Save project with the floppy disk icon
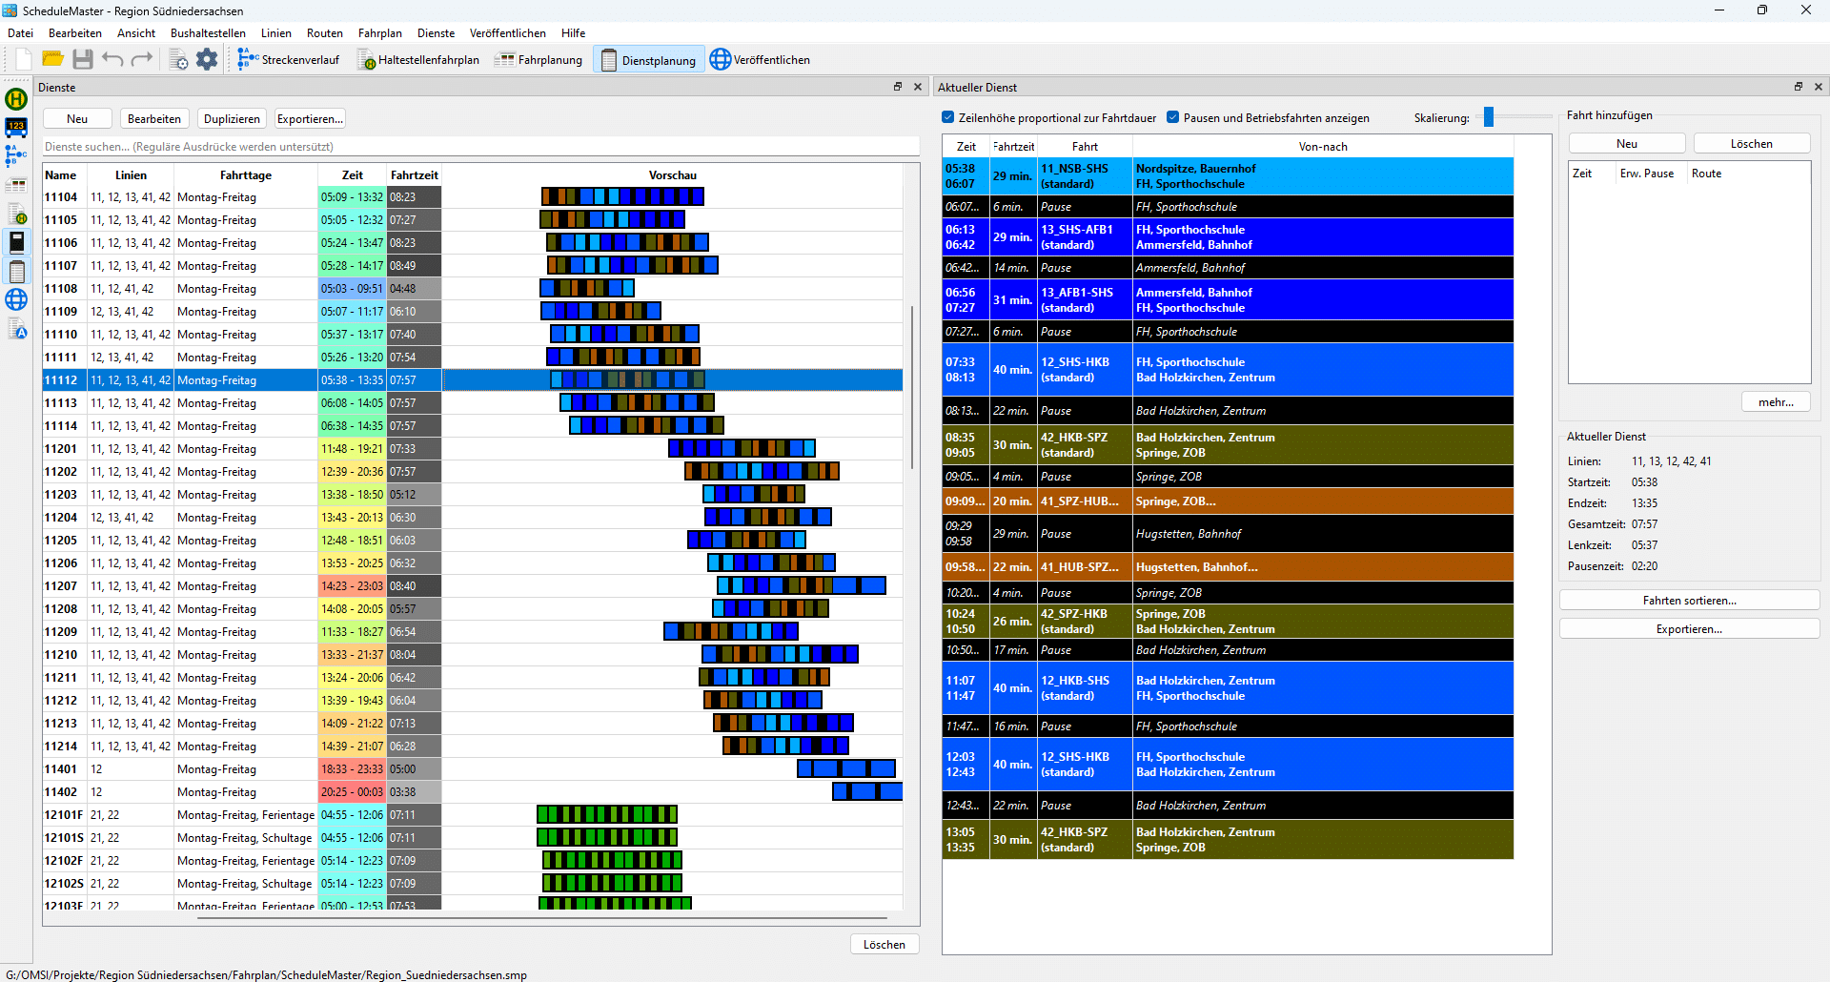Image resolution: width=1830 pixels, height=982 pixels. [83, 59]
